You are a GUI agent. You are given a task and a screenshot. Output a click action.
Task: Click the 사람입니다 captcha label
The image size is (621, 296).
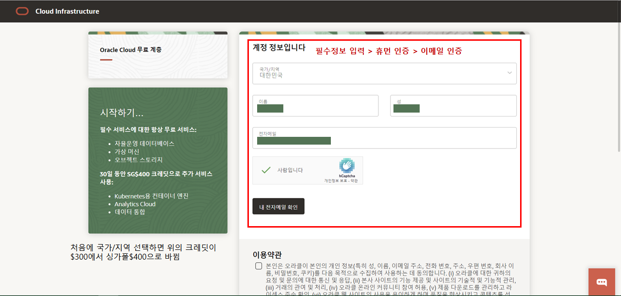coord(290,170)
